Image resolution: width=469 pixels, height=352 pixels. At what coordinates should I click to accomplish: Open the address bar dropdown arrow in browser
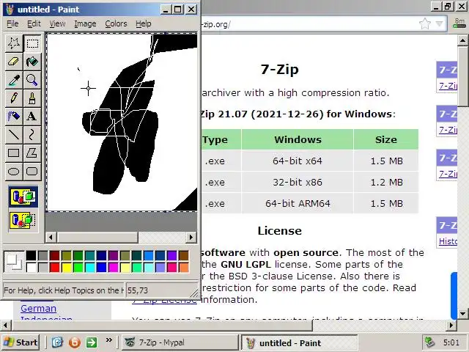tap(439, 24)
